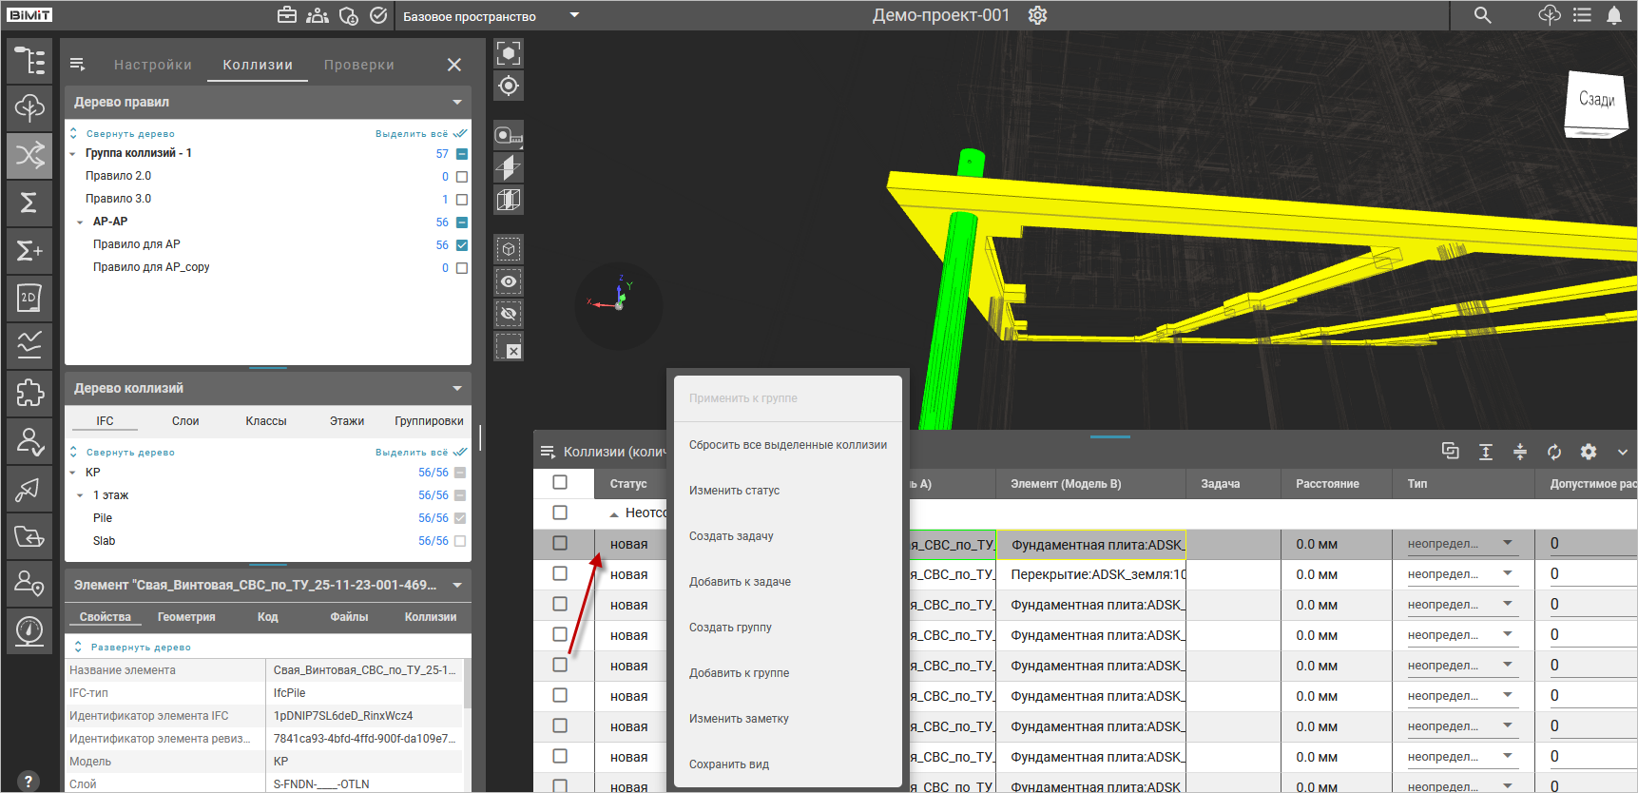This screenshot has height=793, width=1638.
Task: Check the Правило 2.0 checkbox
Action: point(462,177)
